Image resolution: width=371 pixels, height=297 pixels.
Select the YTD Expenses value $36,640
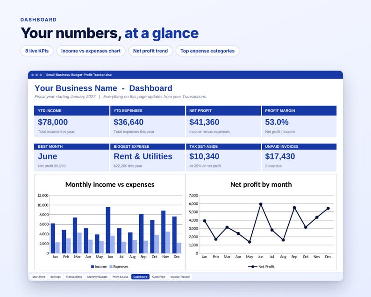click(128, 122)
